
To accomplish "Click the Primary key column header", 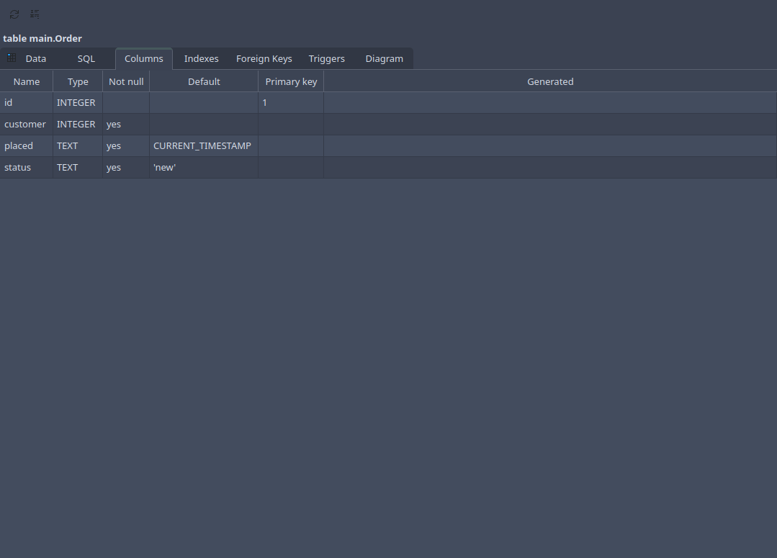I will pyautogui.click(x=291, y=82).
